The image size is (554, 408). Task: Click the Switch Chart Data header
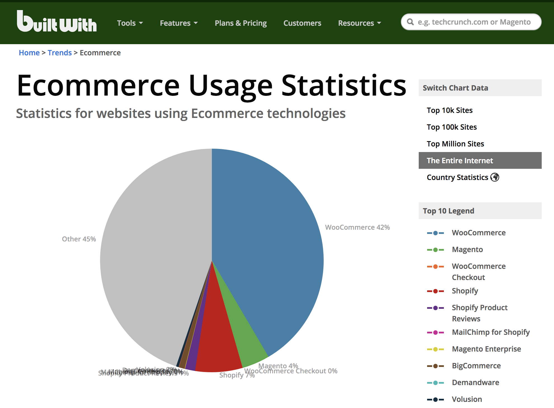480,88
